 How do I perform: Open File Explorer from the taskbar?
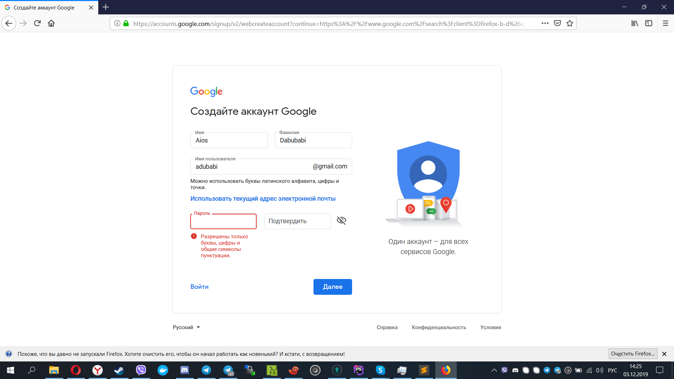point(54,370)
